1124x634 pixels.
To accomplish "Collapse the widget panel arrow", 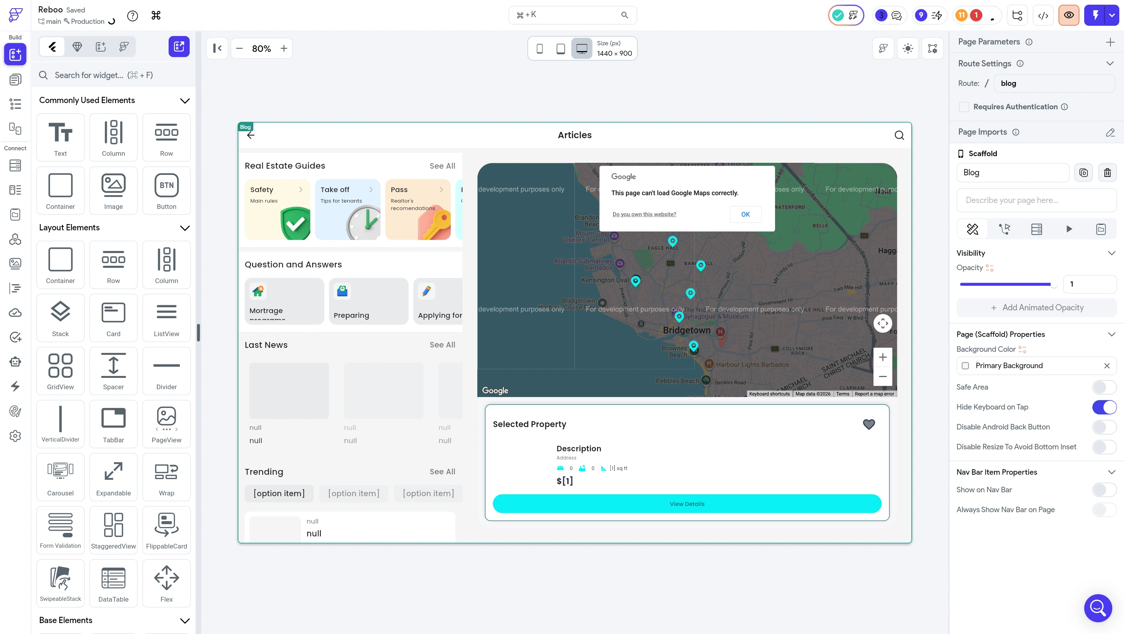I will point(217,48).
